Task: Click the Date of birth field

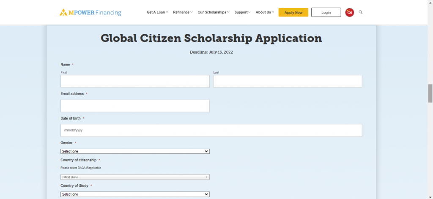Action: coord(211,130)
